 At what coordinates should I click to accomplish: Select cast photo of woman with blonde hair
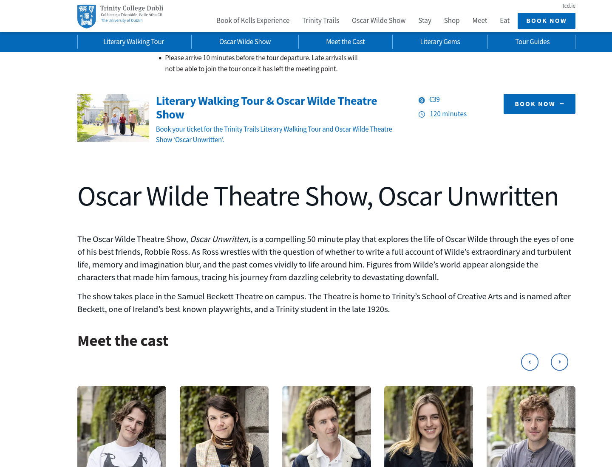(x=428, y=426)
